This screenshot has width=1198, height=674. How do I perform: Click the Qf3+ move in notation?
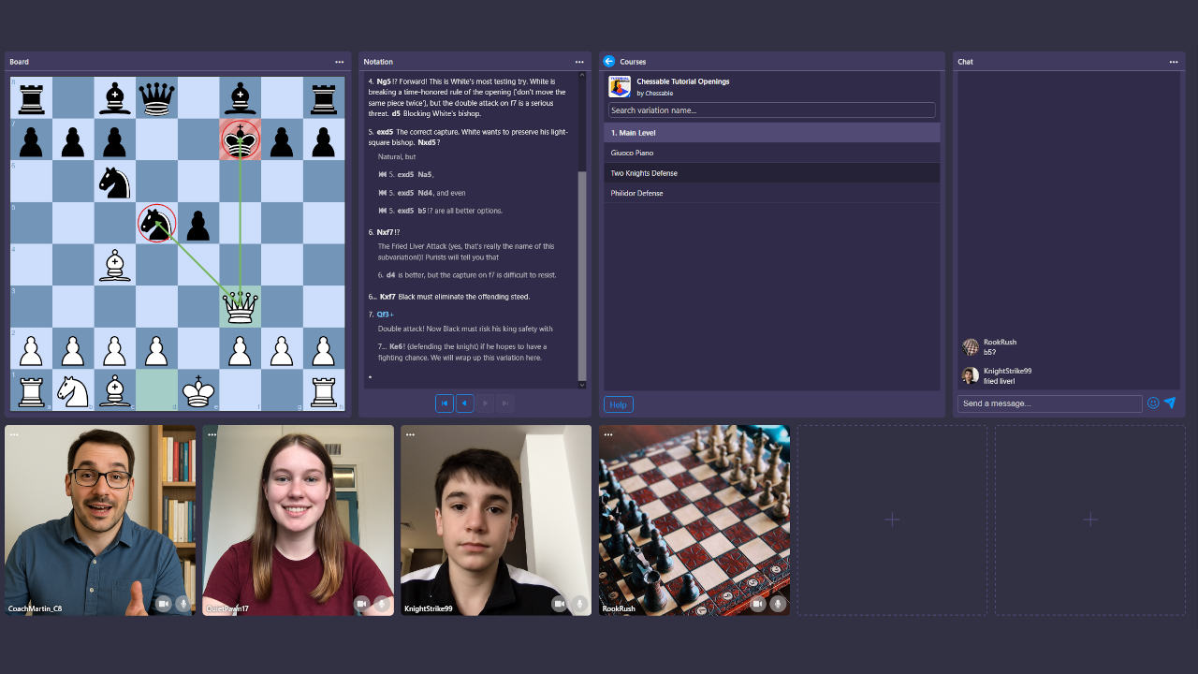[385, 315]
